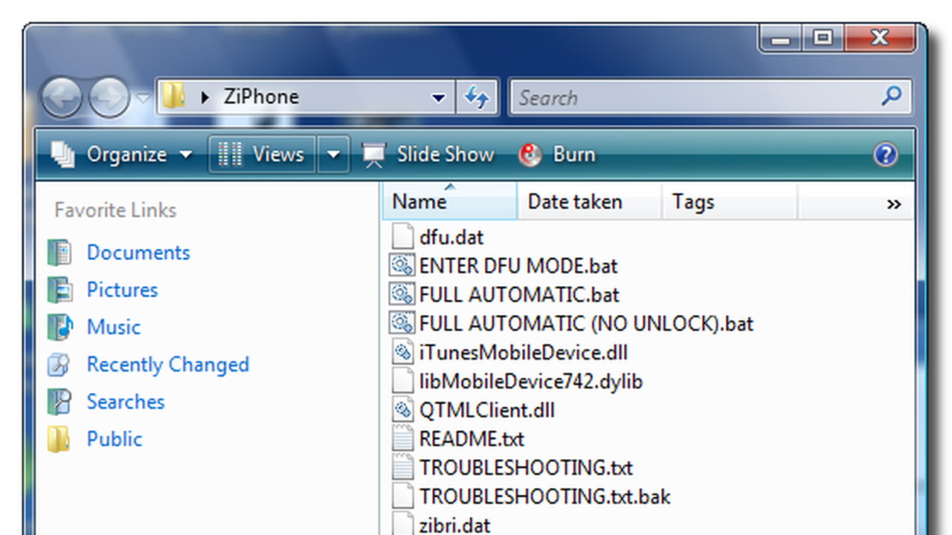Click the Recently Changed search icon
Screen dimensions: 952x535
(59, 364)
